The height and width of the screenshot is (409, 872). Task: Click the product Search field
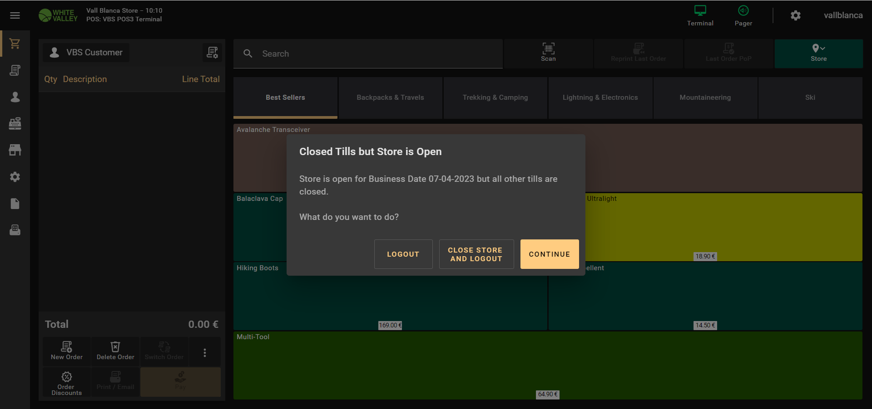tap(368, 54)
